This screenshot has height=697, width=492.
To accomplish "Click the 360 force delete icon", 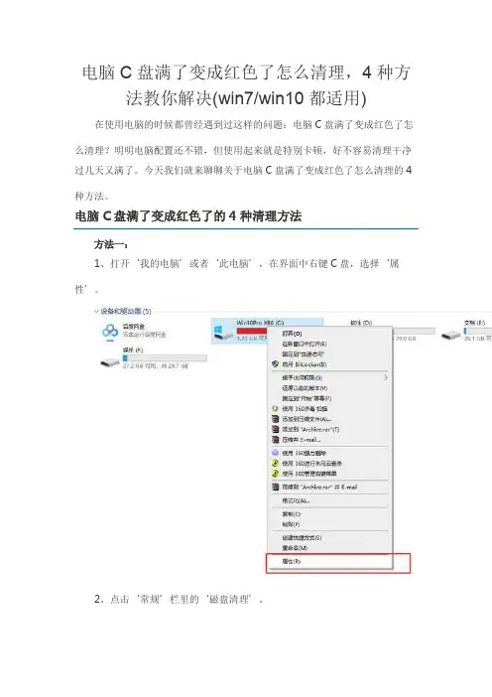I will click(275, 453).
